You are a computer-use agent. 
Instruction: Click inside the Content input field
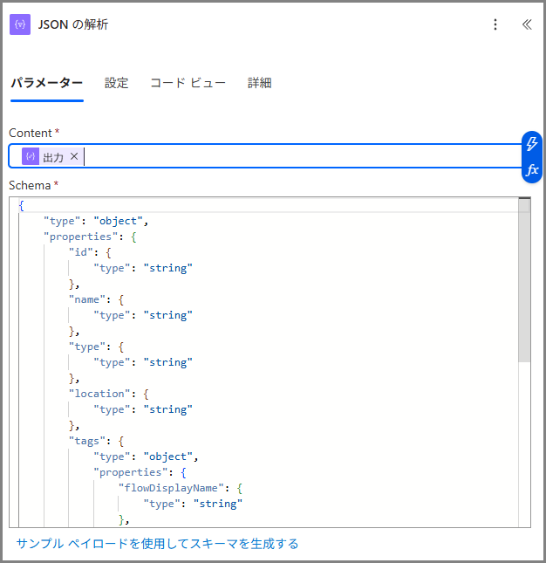click(297, 156)
